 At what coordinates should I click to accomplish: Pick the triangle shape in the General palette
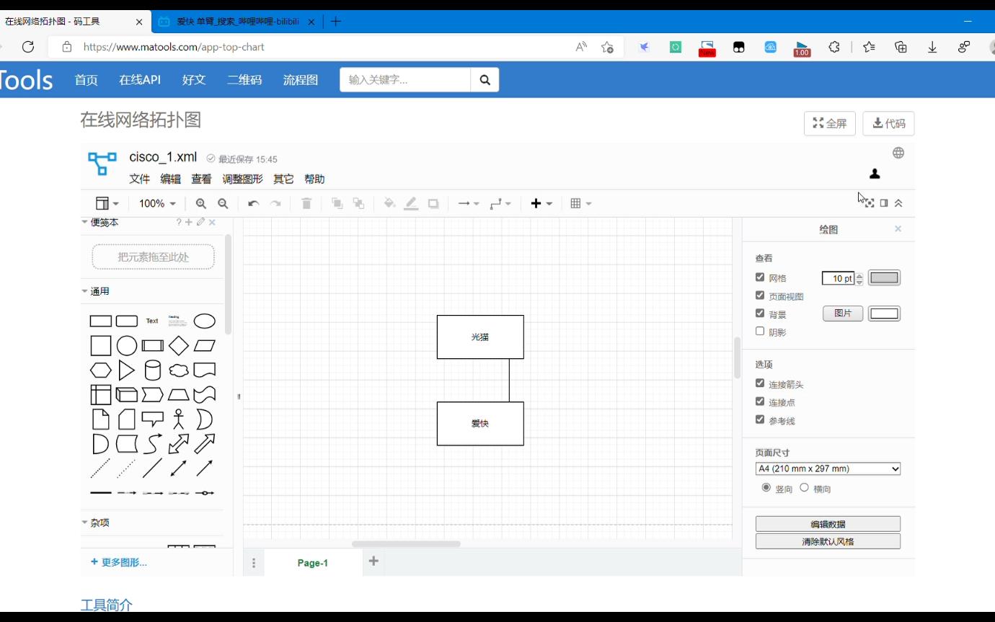click(x=127, y=370)
